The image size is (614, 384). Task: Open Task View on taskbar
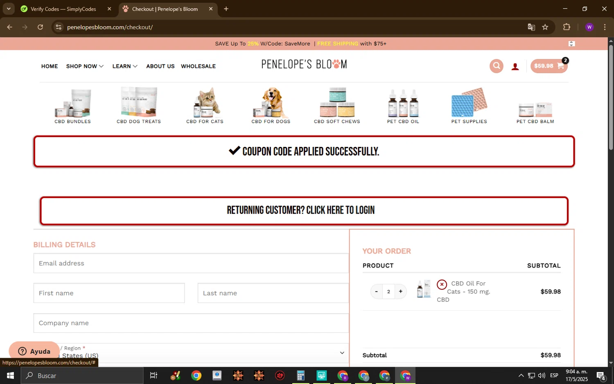point(153,375)
